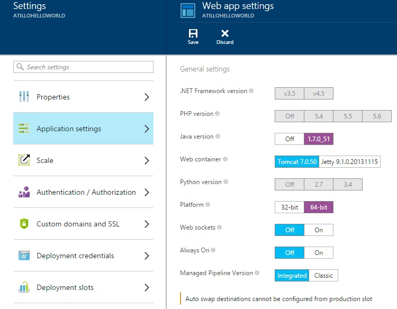Click the Properties sliders icon
The height and width of the screenshot is (309, 397).
click(x=24, y=97)
